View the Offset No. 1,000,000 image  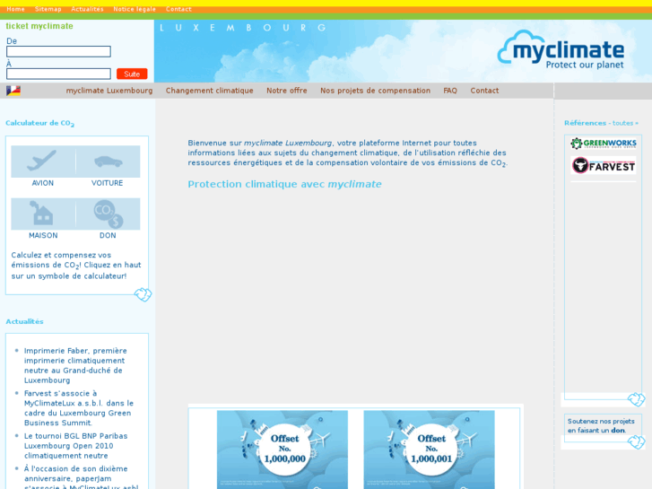[283, 450]
